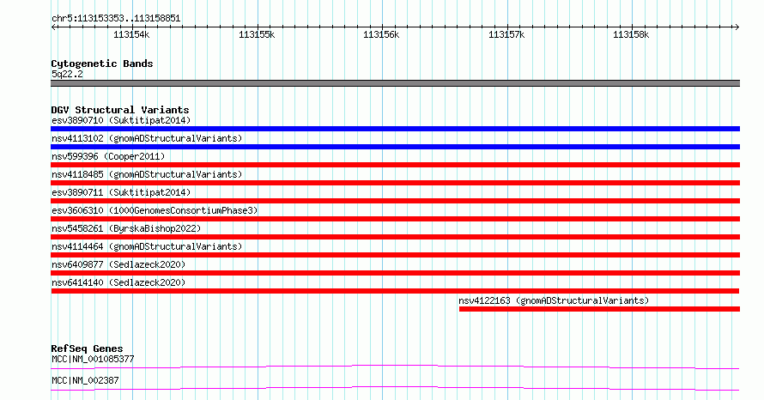Click the 113157k ruler tick label
Image resolution: width=764 pixels, height=400 pixels.
click(x=506, y=35)
